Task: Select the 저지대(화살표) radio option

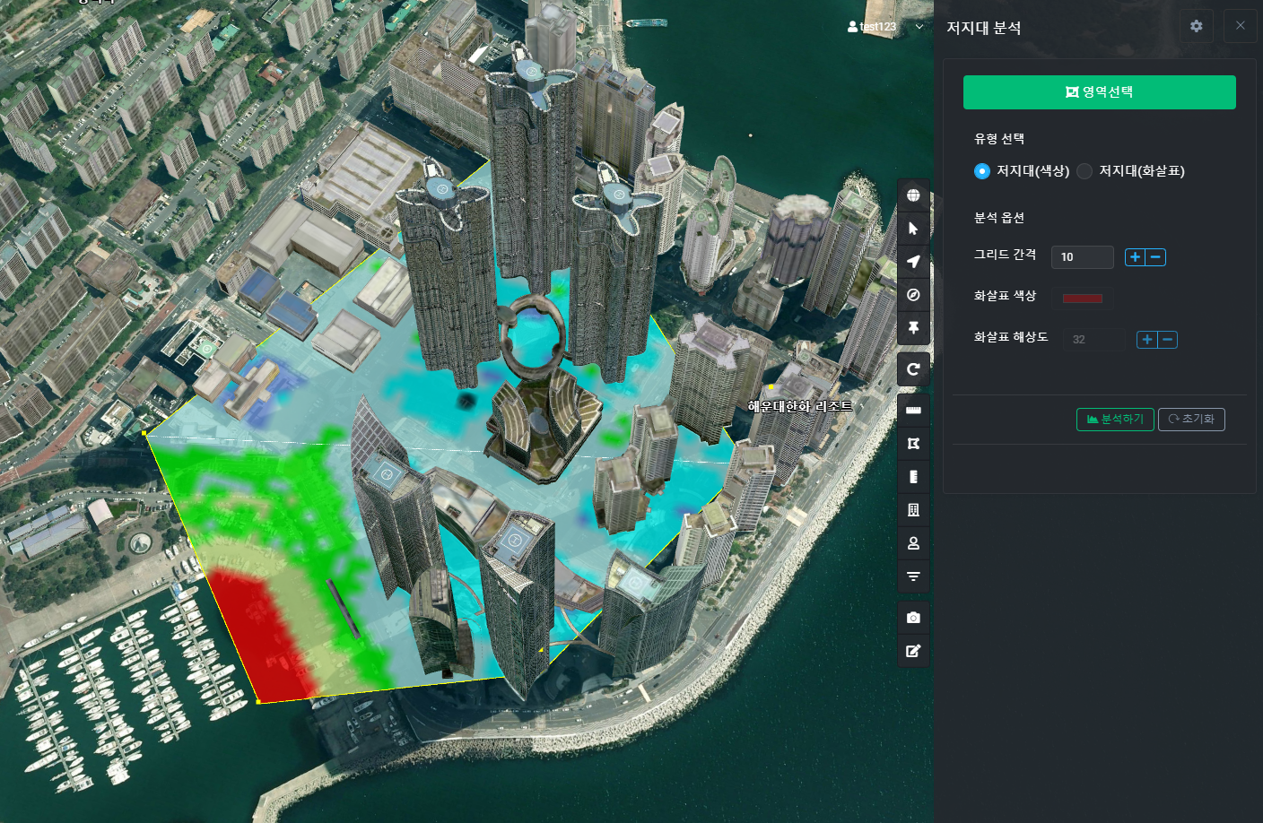Action: pyautogui.click(x=1084, y=171)
